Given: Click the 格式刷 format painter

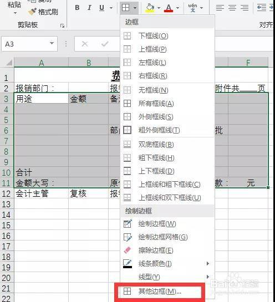Looking at the screenshot, I should coord(43,12).
